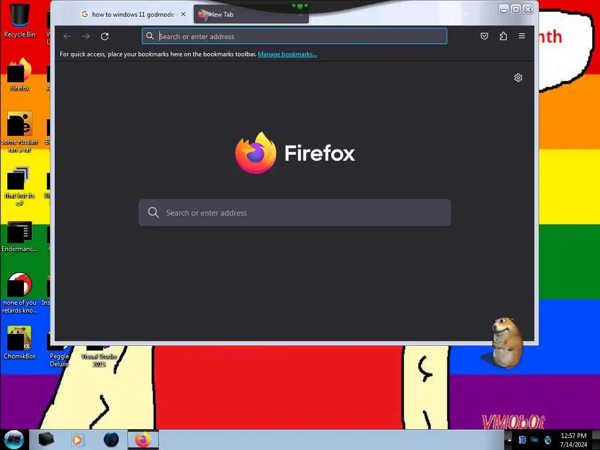Select the Firefox taskbar button

pyautogui.click(x=143, y=439)
